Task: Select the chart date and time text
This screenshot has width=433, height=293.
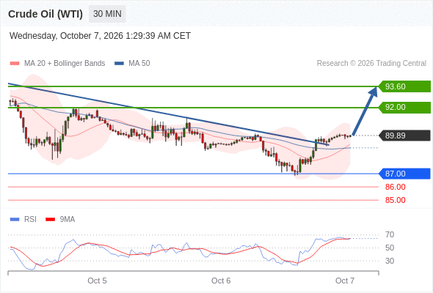Action: point(100,36)
